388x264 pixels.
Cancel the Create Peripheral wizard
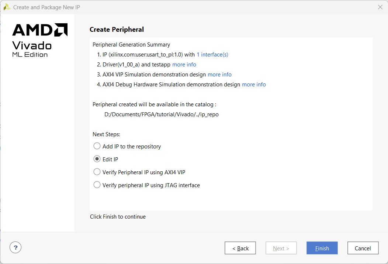click(x=363, y=248)
